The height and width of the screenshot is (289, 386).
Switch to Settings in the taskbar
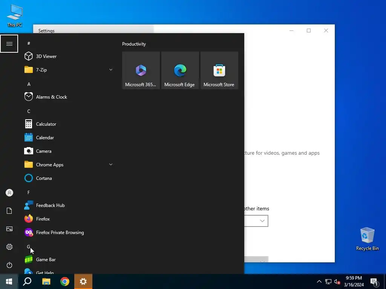[x=83, y=281]
